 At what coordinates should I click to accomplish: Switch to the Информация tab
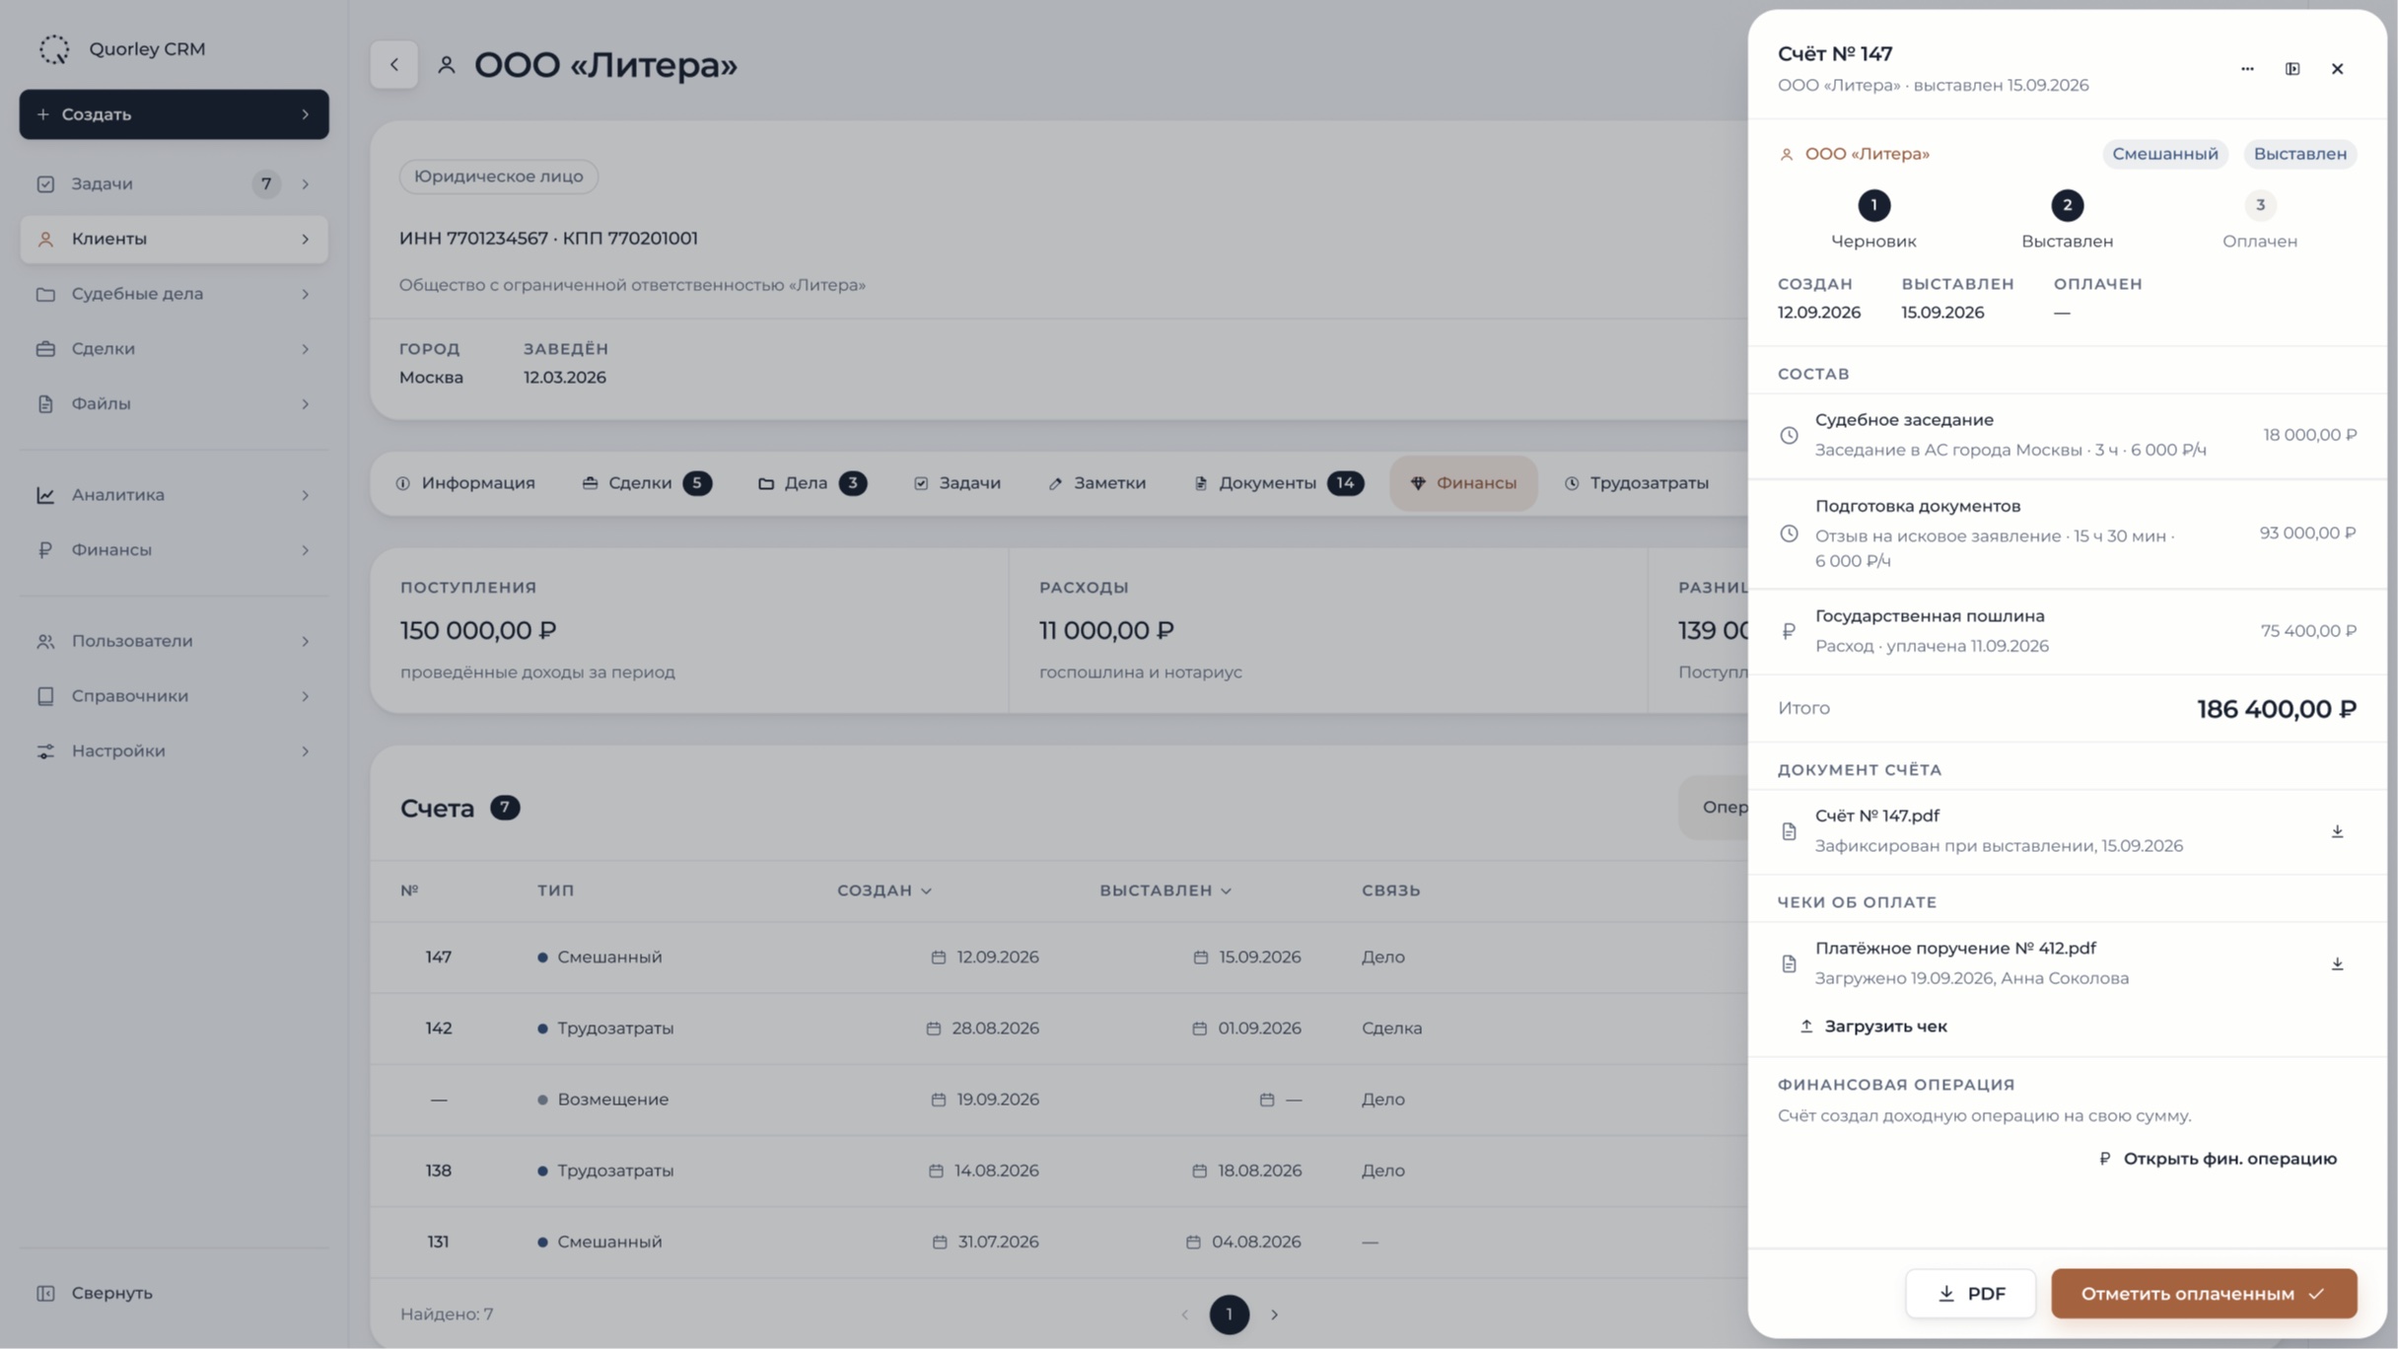pyautogui.click(x=465, y=483)
